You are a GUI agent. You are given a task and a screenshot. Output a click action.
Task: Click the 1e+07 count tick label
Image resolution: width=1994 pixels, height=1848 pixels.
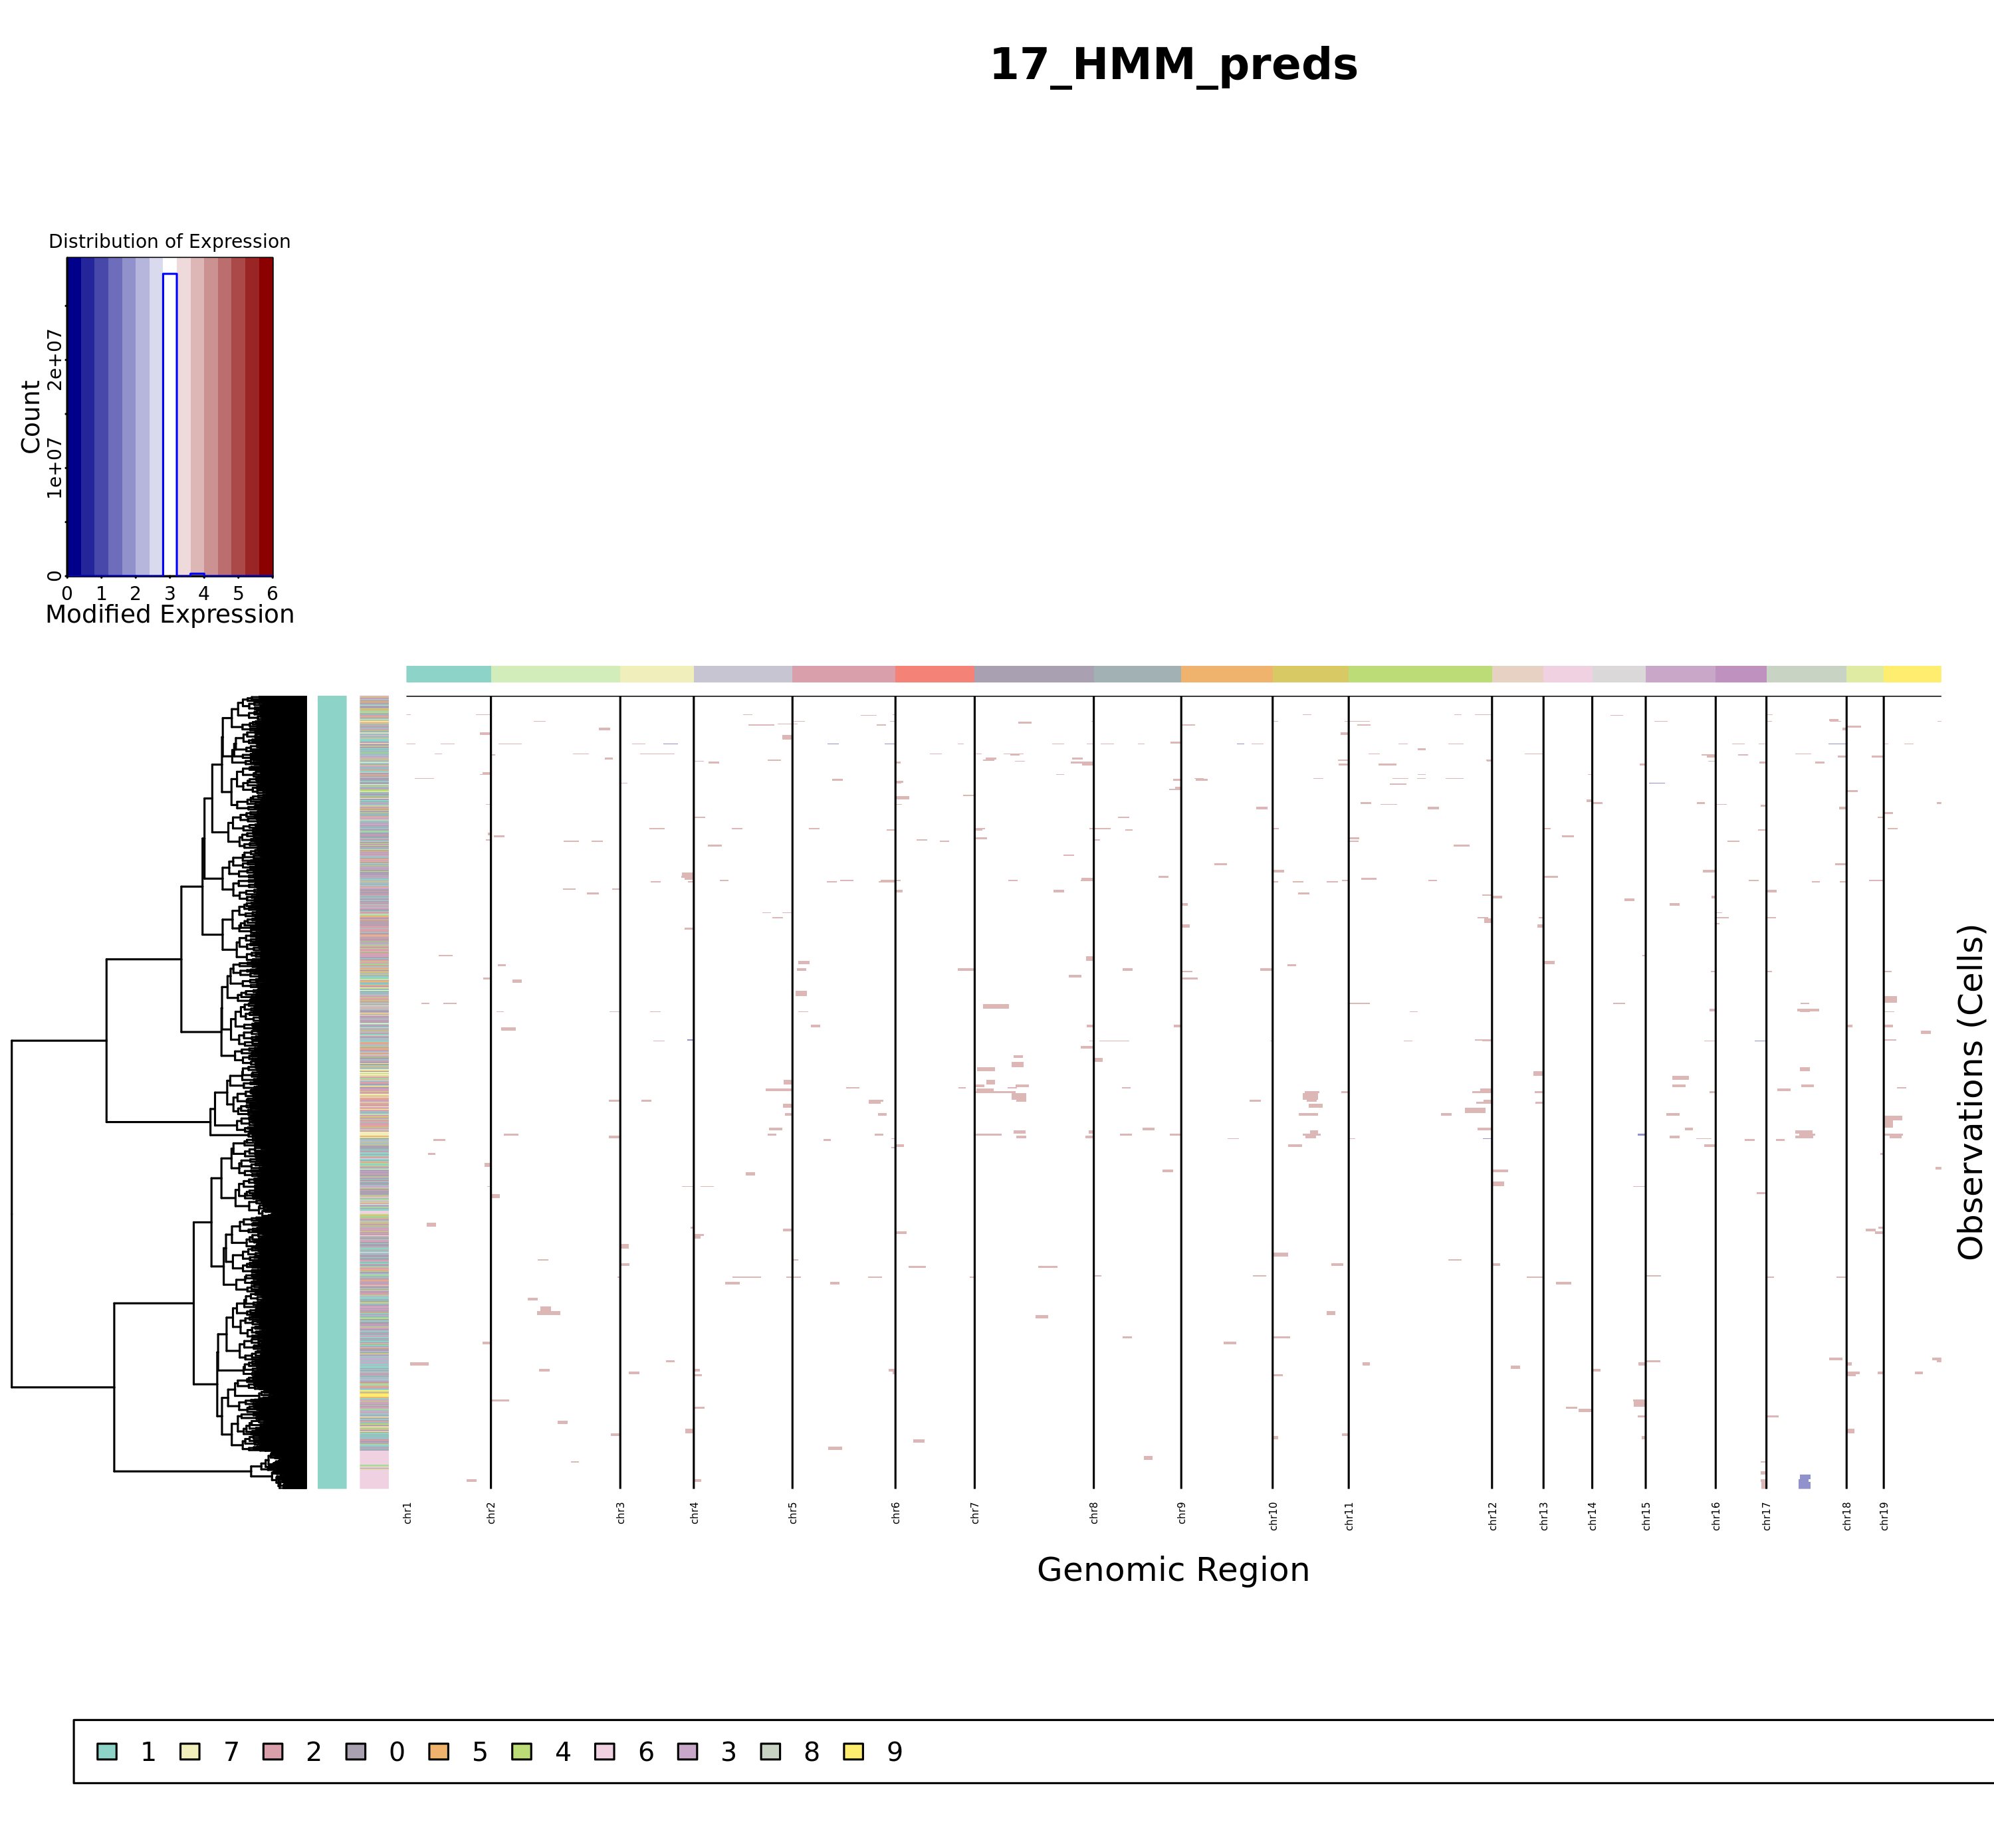55,467
